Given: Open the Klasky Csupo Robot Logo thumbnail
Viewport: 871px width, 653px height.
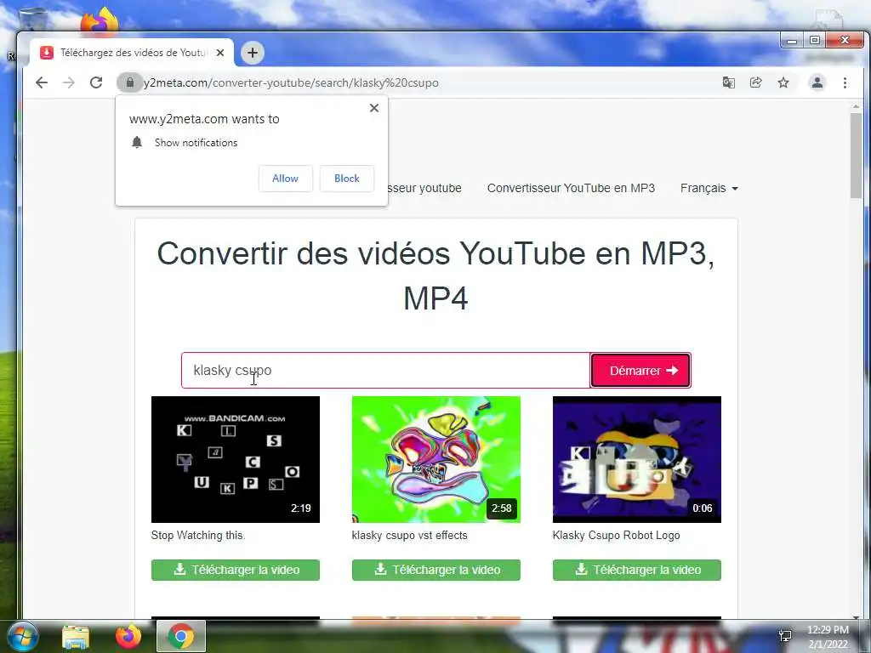Looking at the screenshot, I should click(x=636, y=459).
